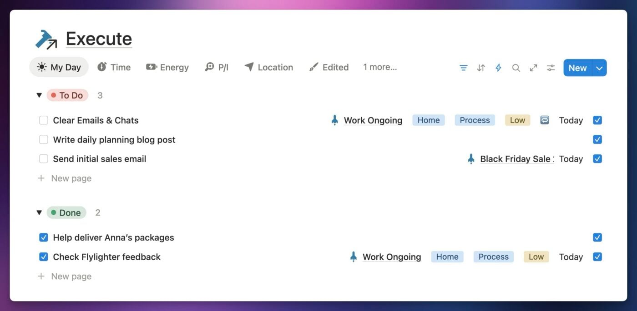Mark Write daily planning blog post done
Image resolution: width=637 pixels, height=311 pixels.
44,140
